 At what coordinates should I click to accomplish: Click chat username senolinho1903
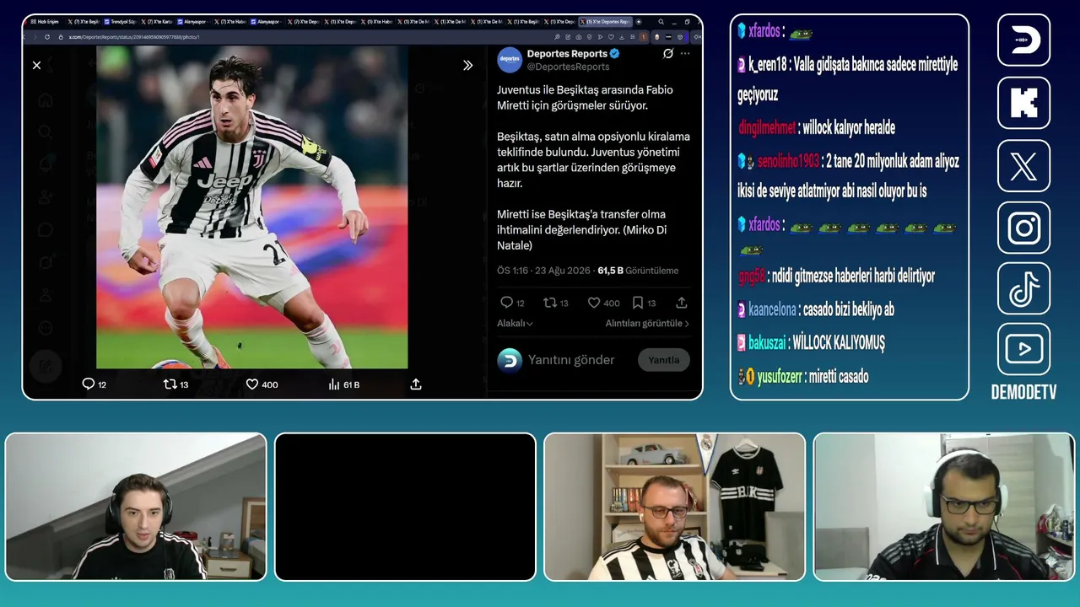tap(787, 161)
